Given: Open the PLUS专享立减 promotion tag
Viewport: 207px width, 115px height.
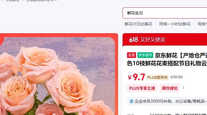Looking at the screenshot, I should click(x=142, y=88).
